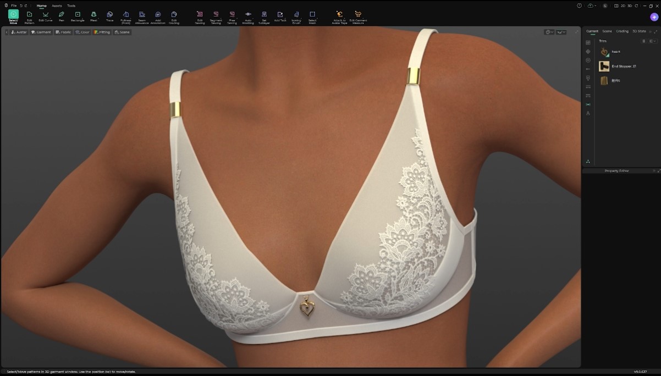Screen dimensions: 661x376
Task: Open the render style dropdown in the viewport
Action: coord(549,32)
